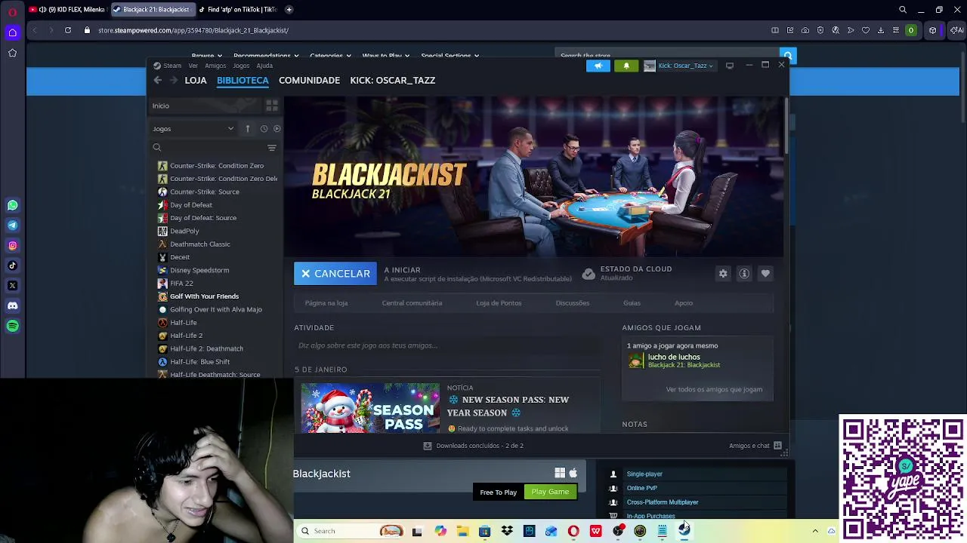Viewport: 967px width, 543px height.
Task: Expand the Special Sections menu on the store page
Action: [x=450, y=56]
